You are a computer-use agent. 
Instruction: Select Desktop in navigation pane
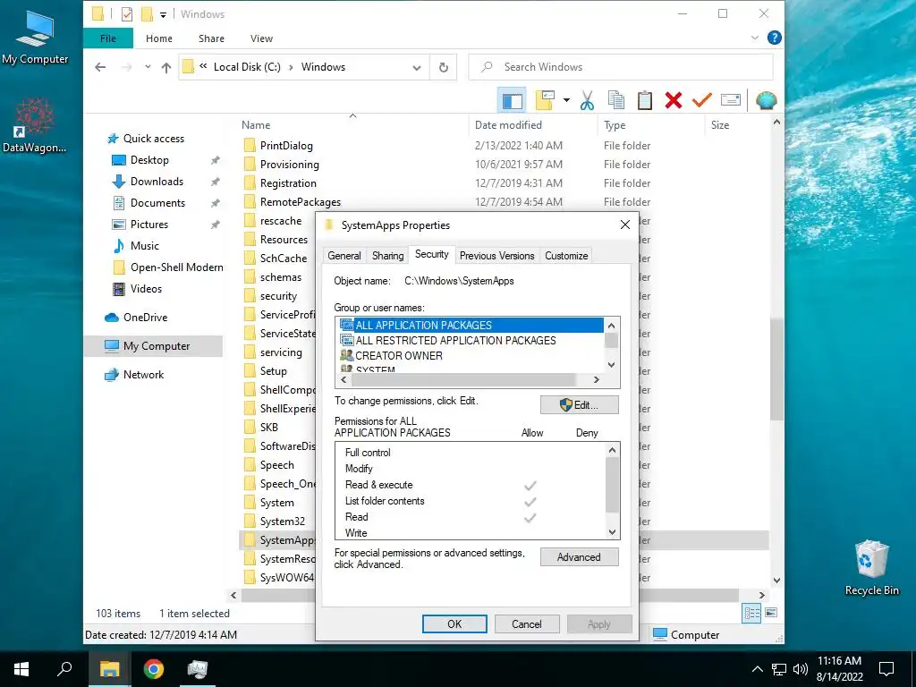tap(149, 160)
